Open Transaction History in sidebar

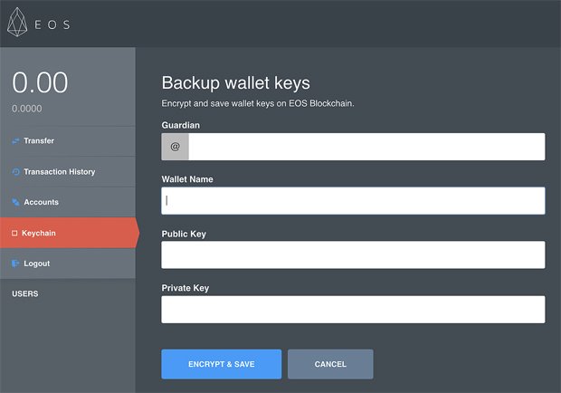68,172
